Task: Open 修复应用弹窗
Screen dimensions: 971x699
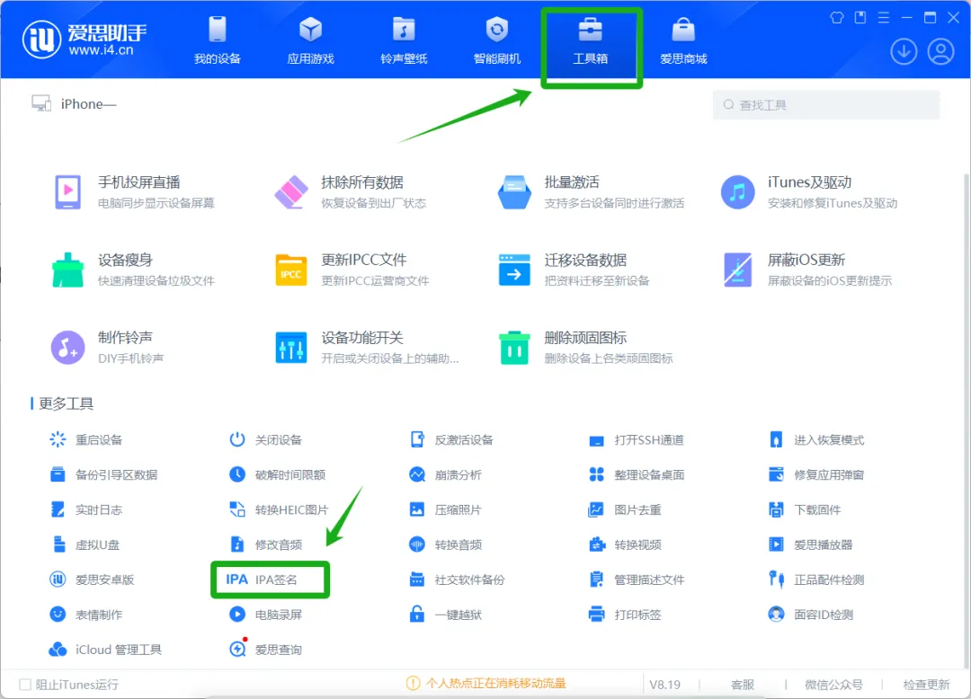Action: [816, 475]
